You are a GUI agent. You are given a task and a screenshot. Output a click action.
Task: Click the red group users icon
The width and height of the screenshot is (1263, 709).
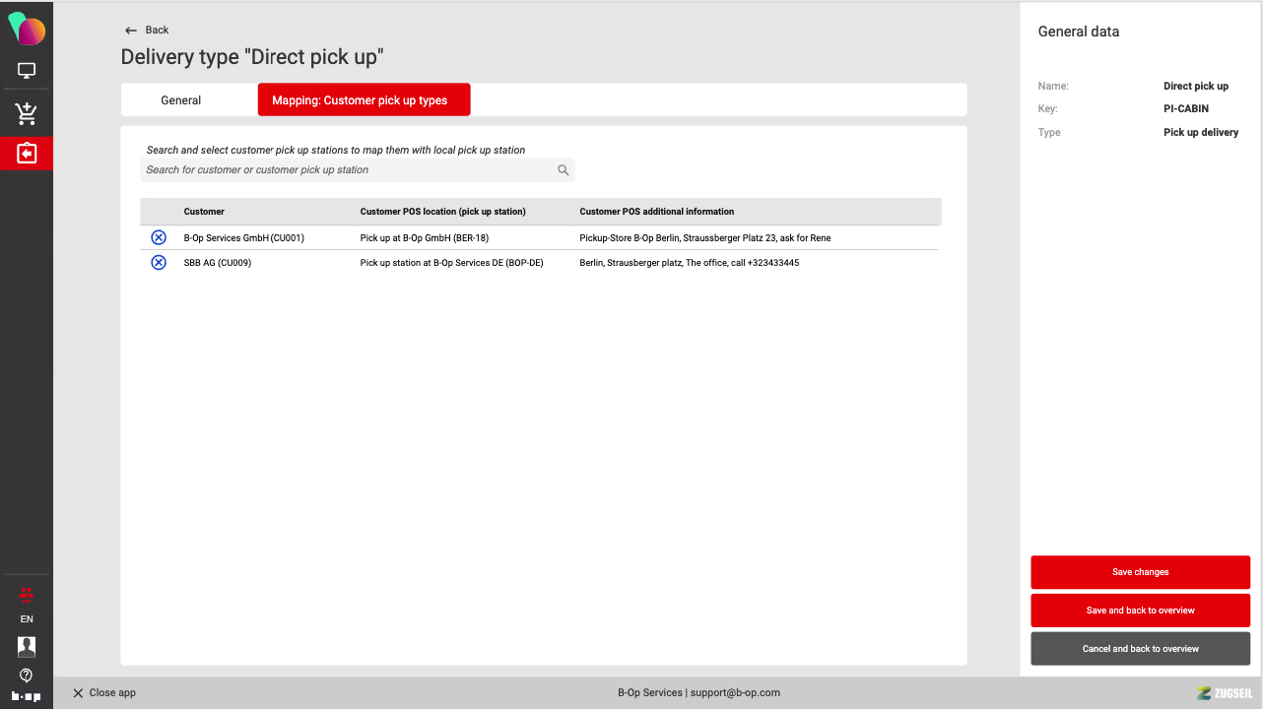(x=27, y=594)
